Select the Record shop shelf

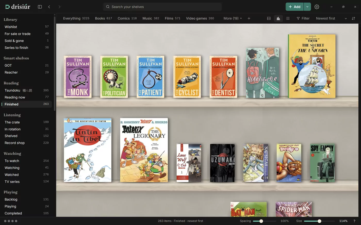pyautogui.click(x=27, y=143)
